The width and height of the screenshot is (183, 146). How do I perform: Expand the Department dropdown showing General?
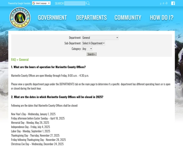[100, 38]
